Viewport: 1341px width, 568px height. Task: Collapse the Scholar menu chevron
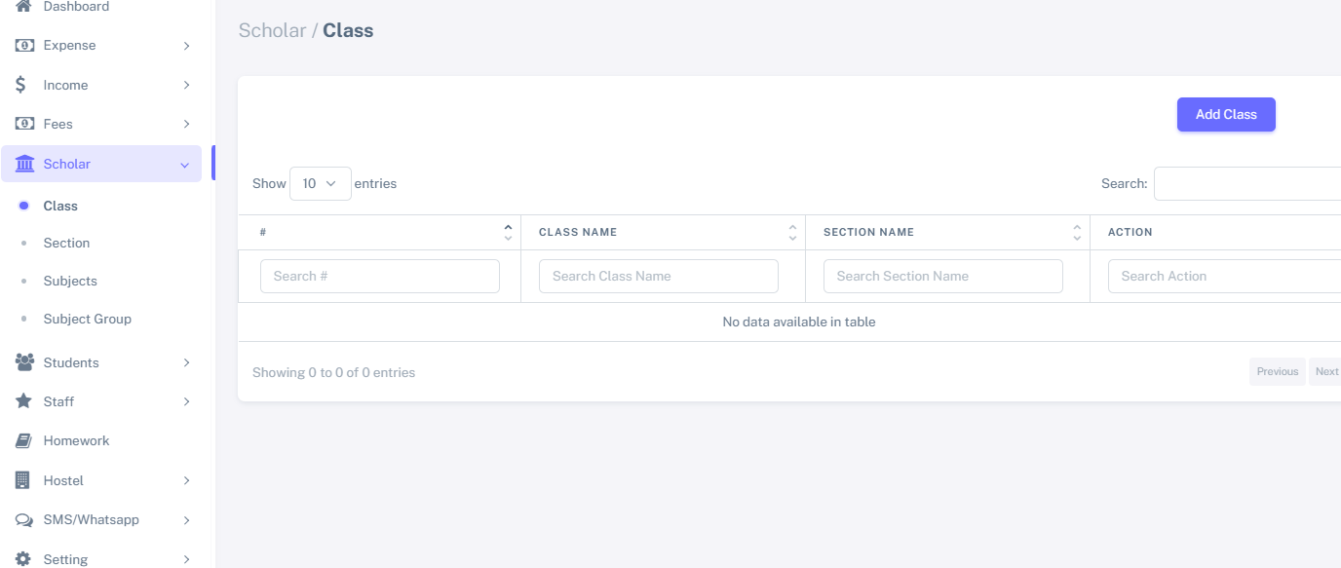(185, 165)
